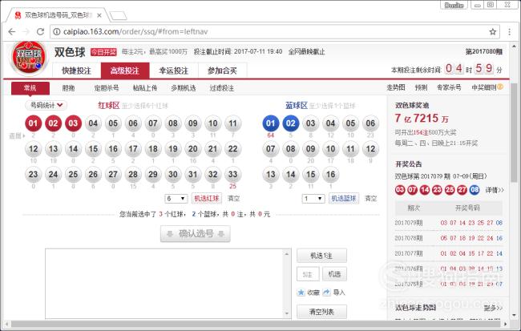The width and height of the screenshot is (521, 331).
Task: Open the blue ball count dropdown showing 1
Action: pos(313,199)
